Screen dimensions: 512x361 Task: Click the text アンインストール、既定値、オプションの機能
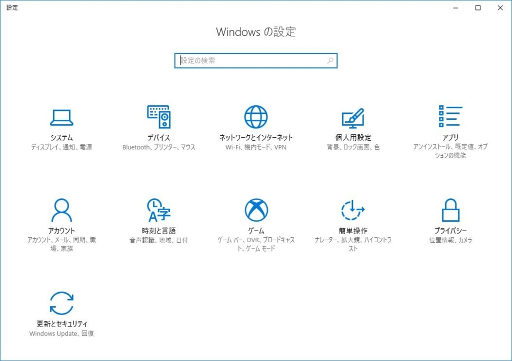coord(450,151)
